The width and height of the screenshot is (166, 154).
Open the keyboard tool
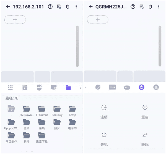pos(112,87)
